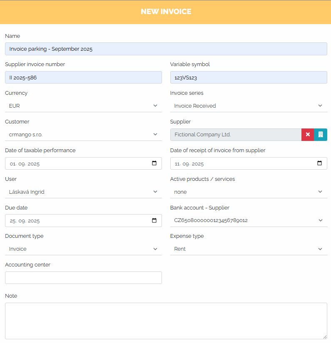Image resolution: width=331 pixels, height=343 pixels.
Task: Open Active products / services dropdown
Action: pyautogui.click(x=249, y=192)
